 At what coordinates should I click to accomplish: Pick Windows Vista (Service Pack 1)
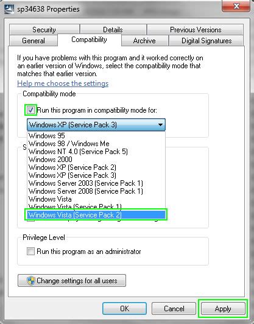[96, 206]
